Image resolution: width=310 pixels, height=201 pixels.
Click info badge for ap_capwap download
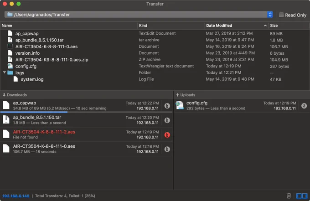[167, 106]
